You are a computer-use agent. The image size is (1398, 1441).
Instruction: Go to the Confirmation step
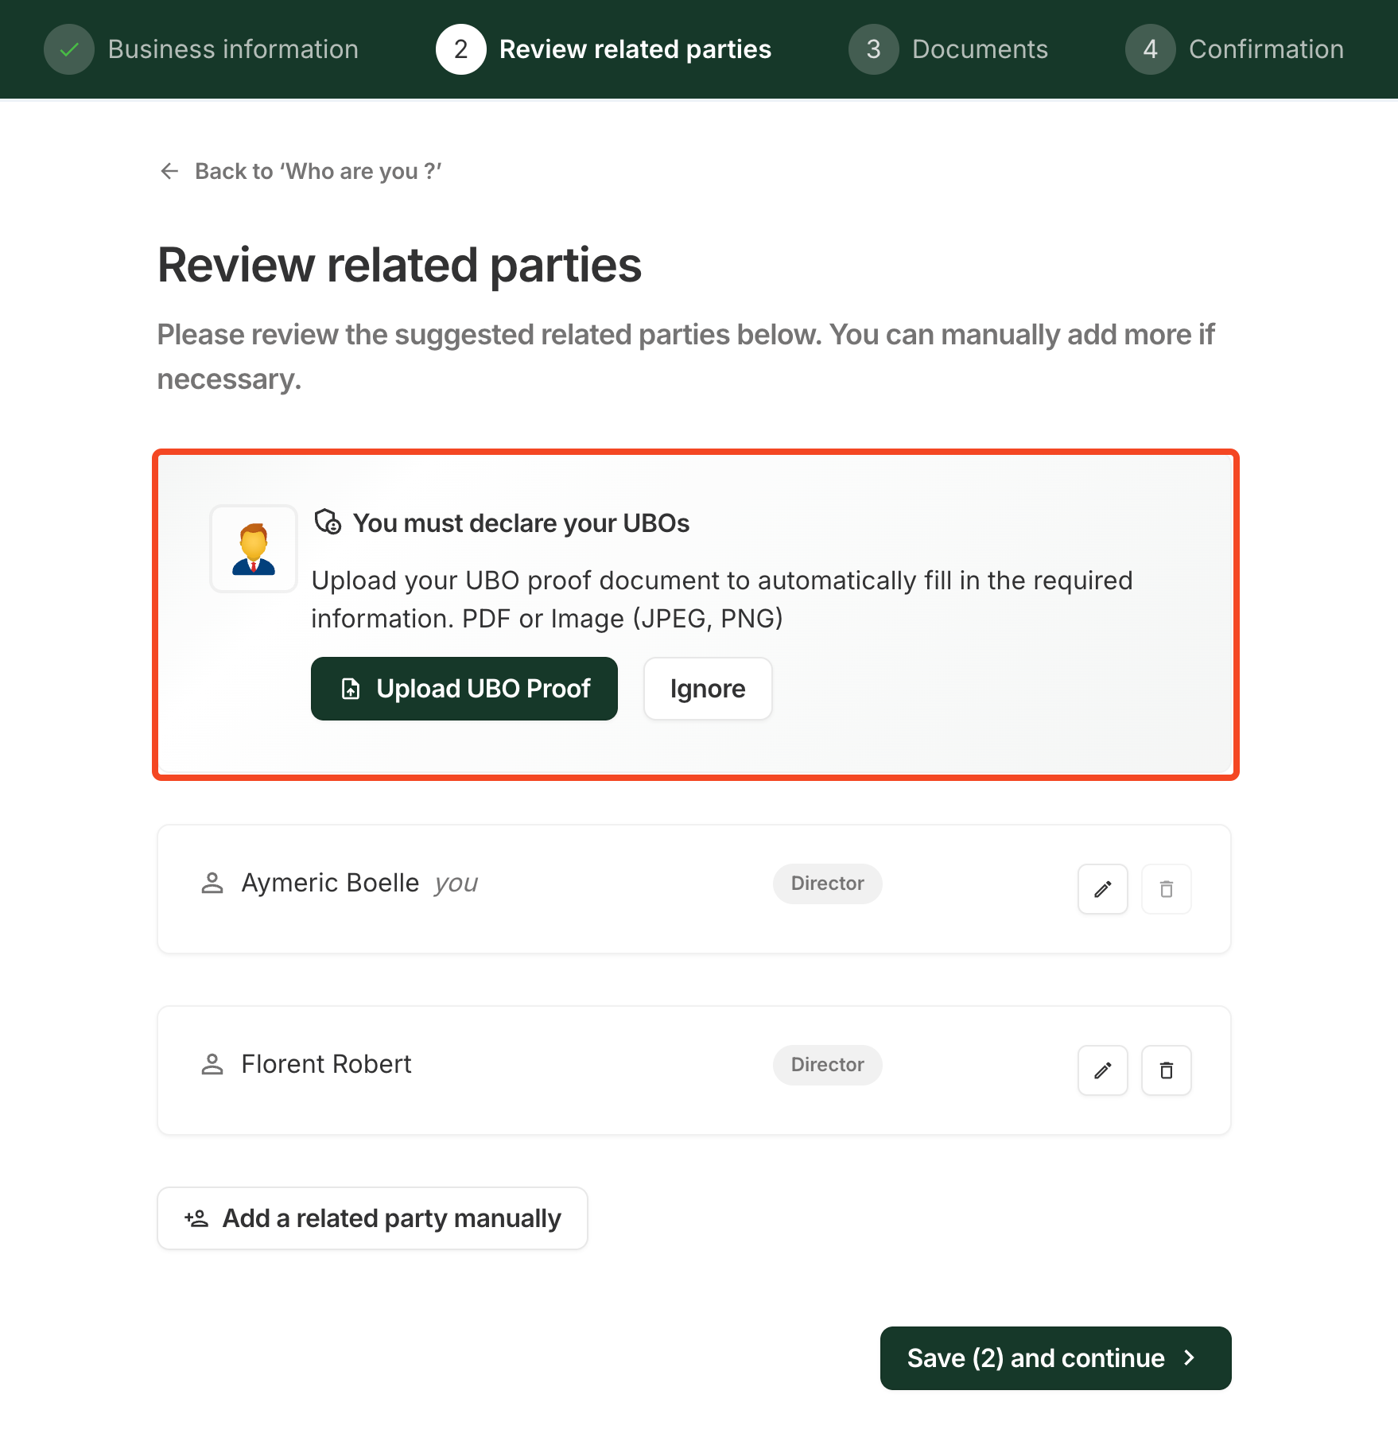click(x=1266, y=49)
